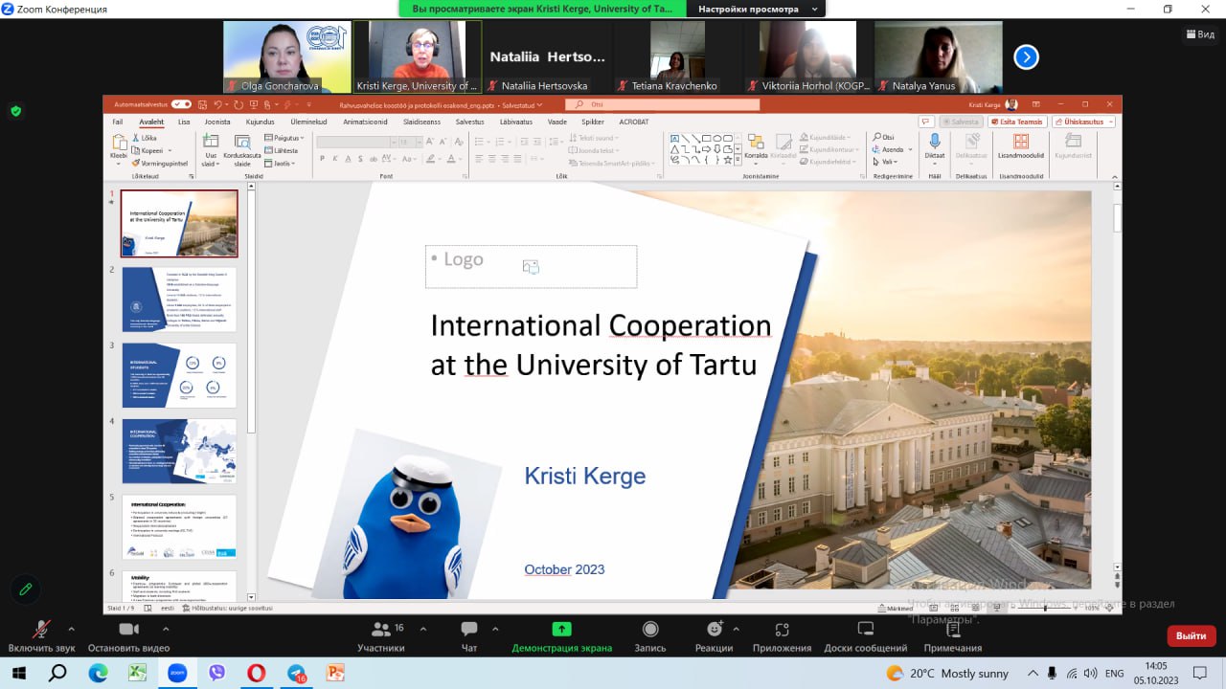
Task: Select Olga Goncharova's video thumbnail
Action: tap(287, 56)
